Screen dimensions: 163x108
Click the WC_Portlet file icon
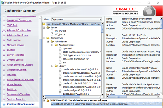pos(52,31)
